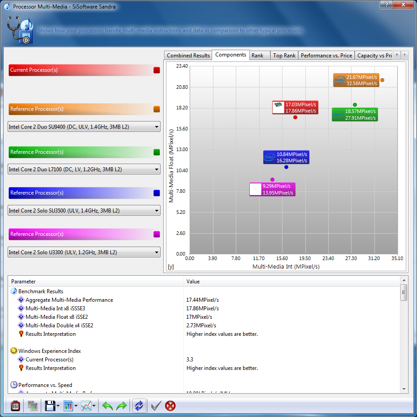Open the Intel Core 2 Duo SU9400 dropdown
The width and height of the screenshot is (417, 417).
pos(84,127)
